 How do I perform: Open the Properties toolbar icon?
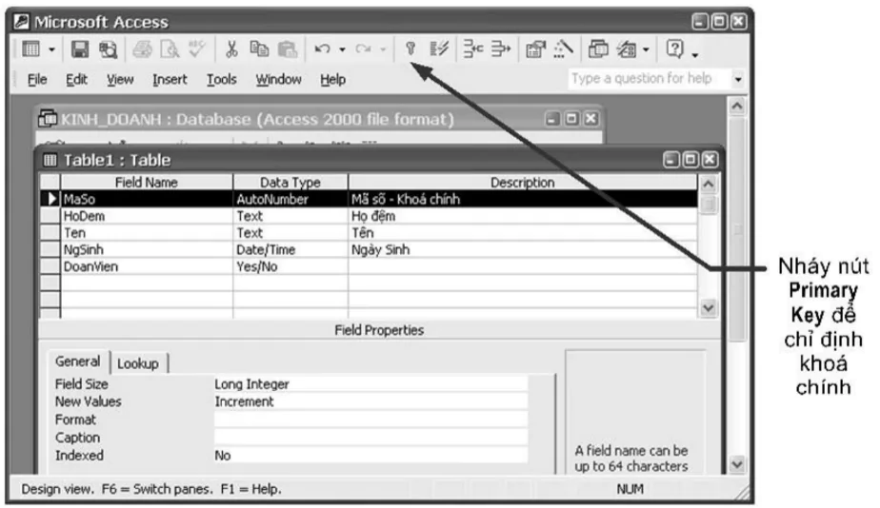[x=535, y=49]
